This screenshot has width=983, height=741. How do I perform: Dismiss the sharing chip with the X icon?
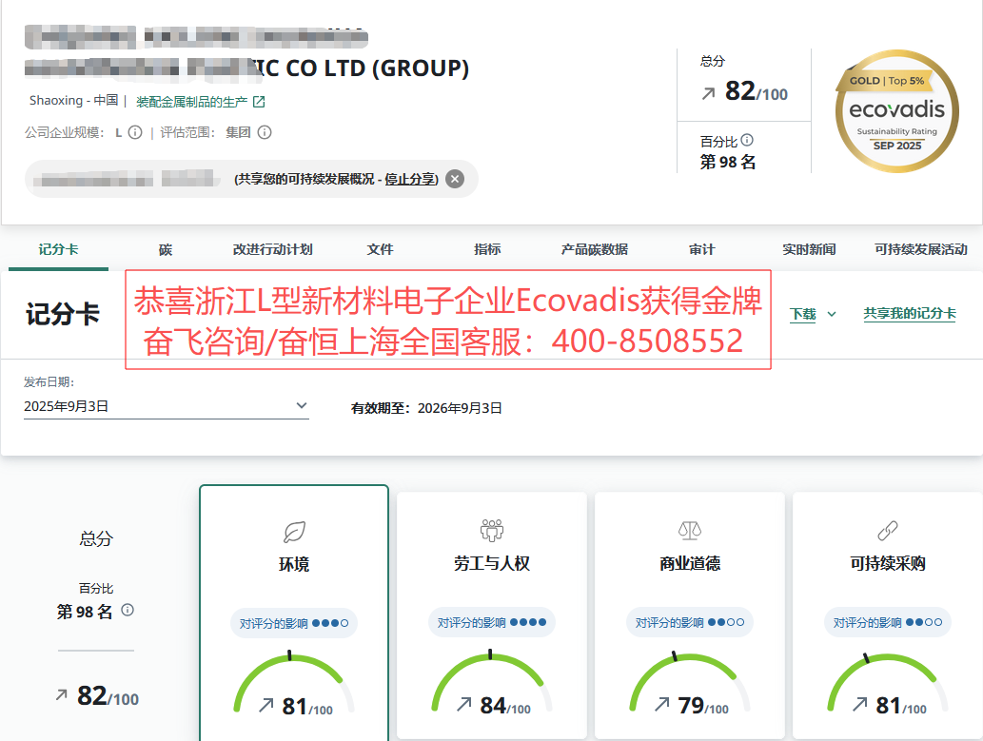tap(455, 179)
